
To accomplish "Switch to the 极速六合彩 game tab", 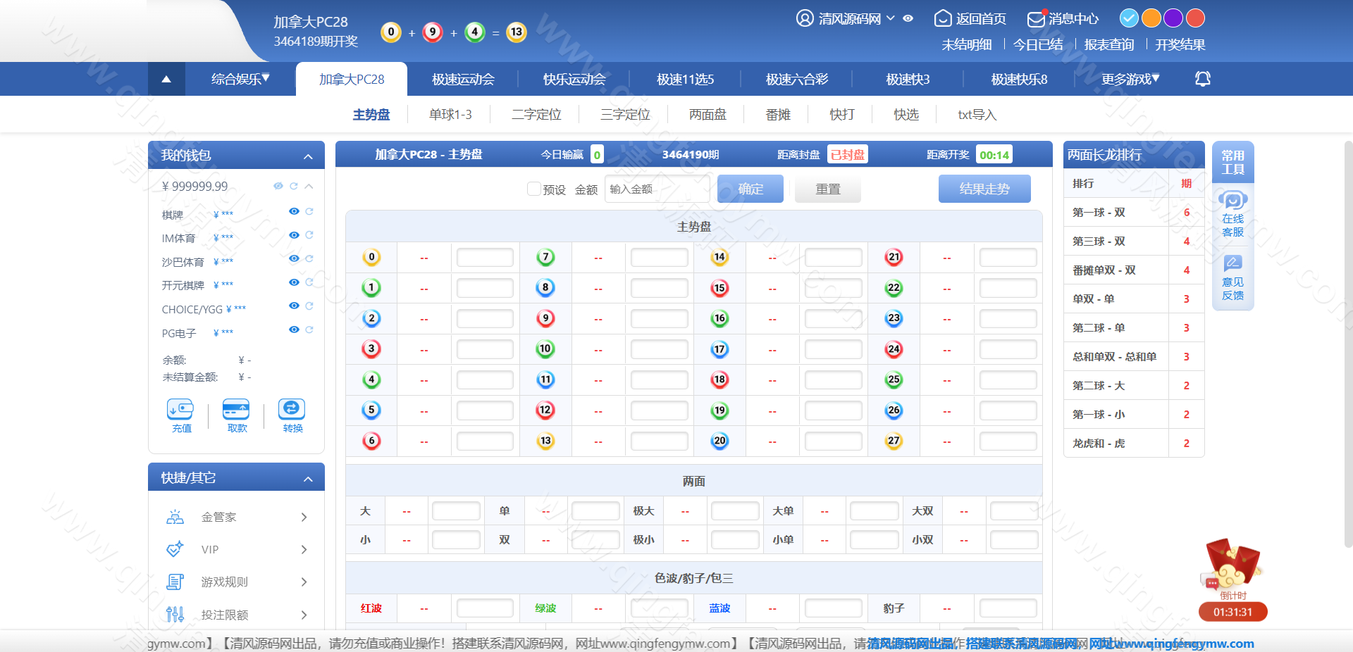I will (797, 79).
